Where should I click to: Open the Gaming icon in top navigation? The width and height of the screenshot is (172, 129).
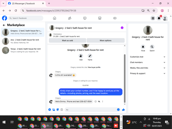click(115, 18)
